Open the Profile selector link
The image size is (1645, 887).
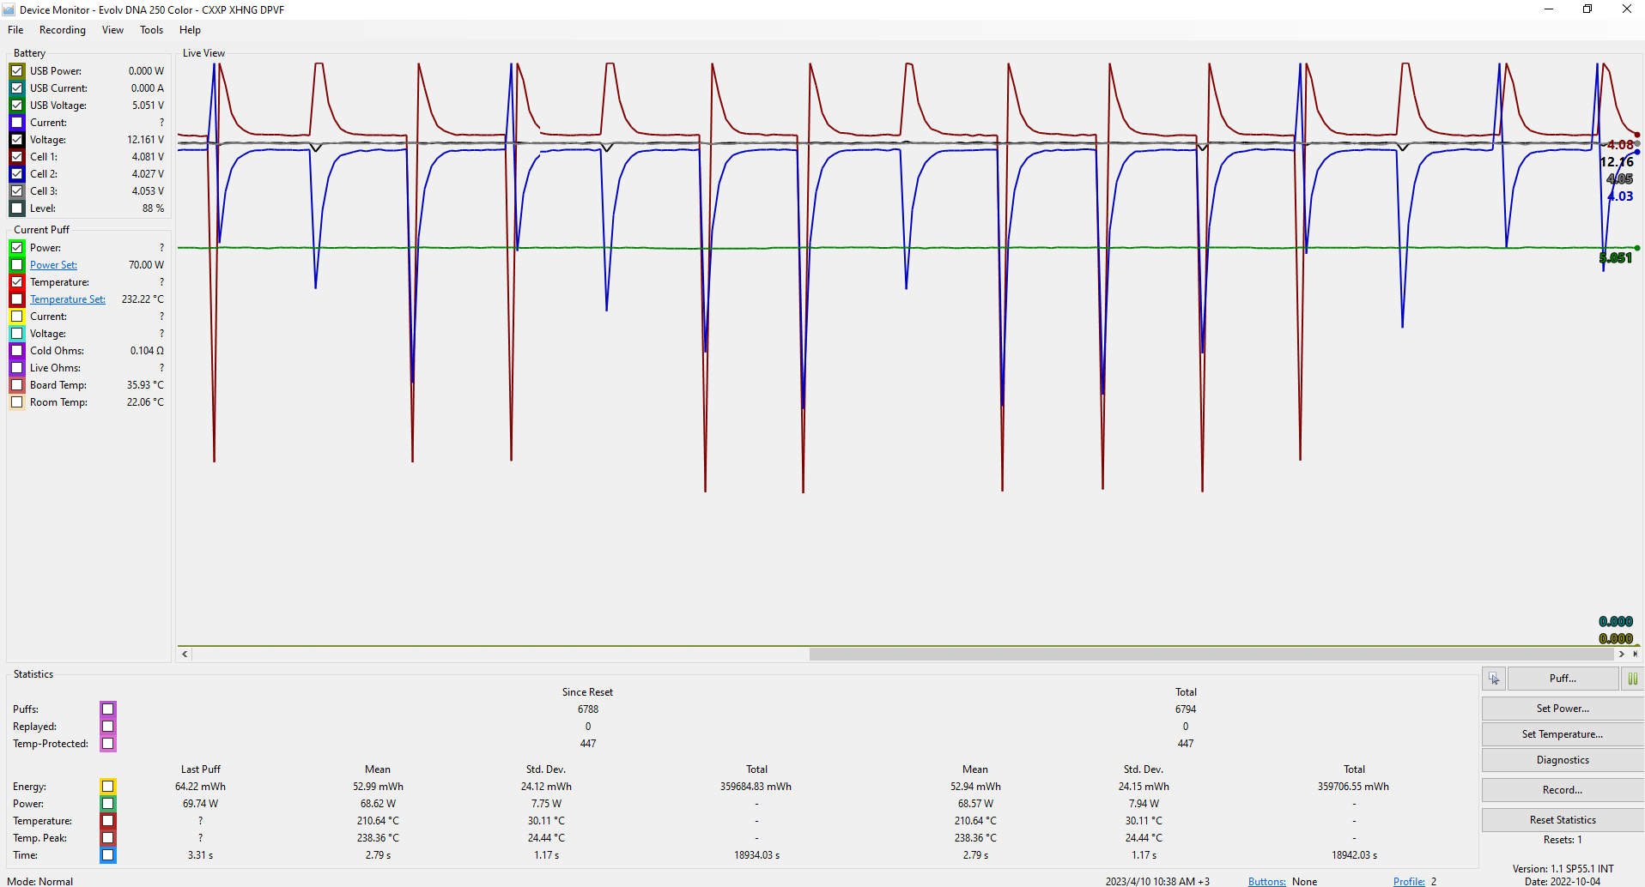click(x=1408, y=881)
